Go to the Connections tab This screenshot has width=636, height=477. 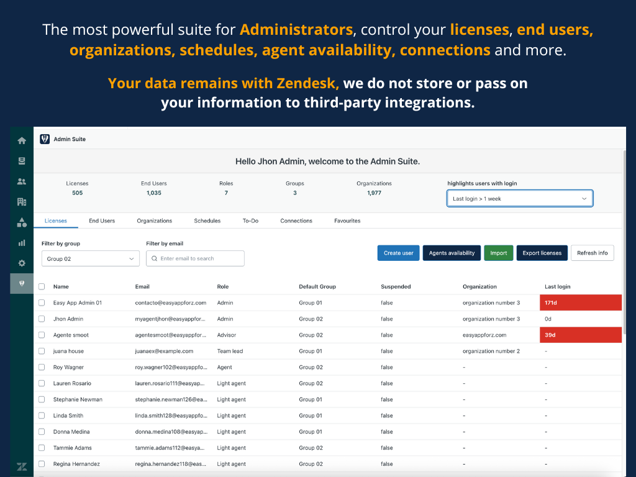(296, 220)
